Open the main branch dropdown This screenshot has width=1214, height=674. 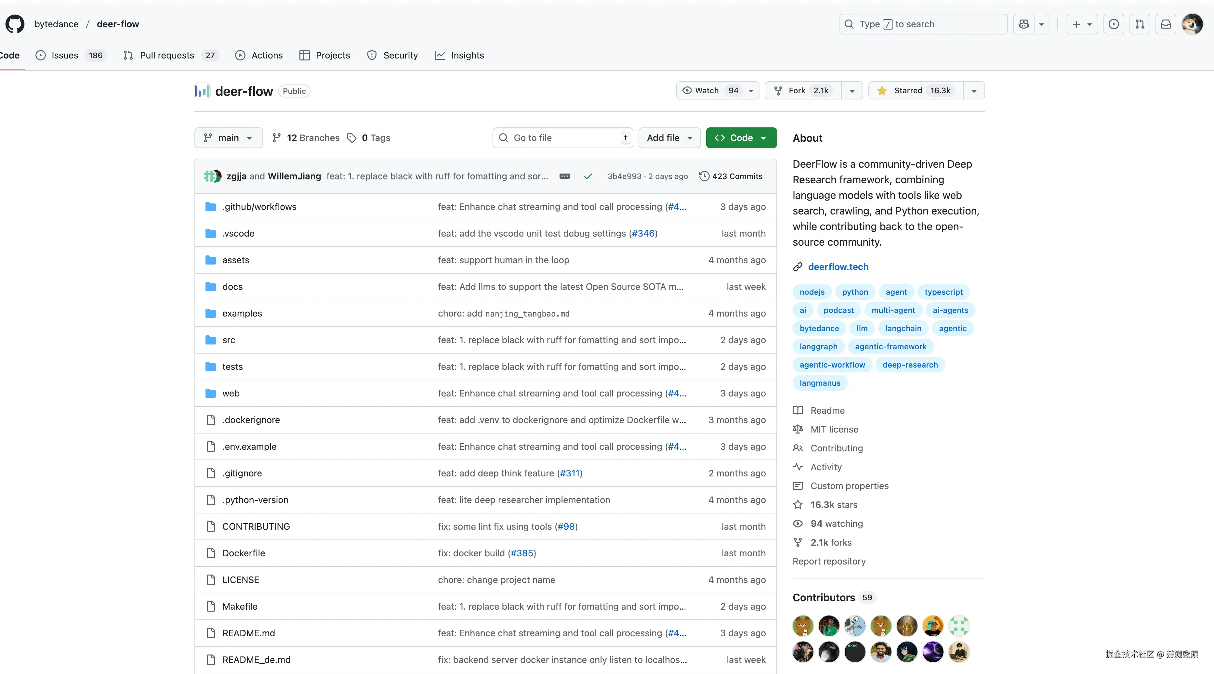(x=229, y=138)
